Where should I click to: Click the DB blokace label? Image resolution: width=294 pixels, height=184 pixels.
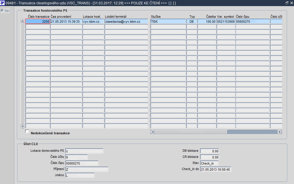[190, 151]
